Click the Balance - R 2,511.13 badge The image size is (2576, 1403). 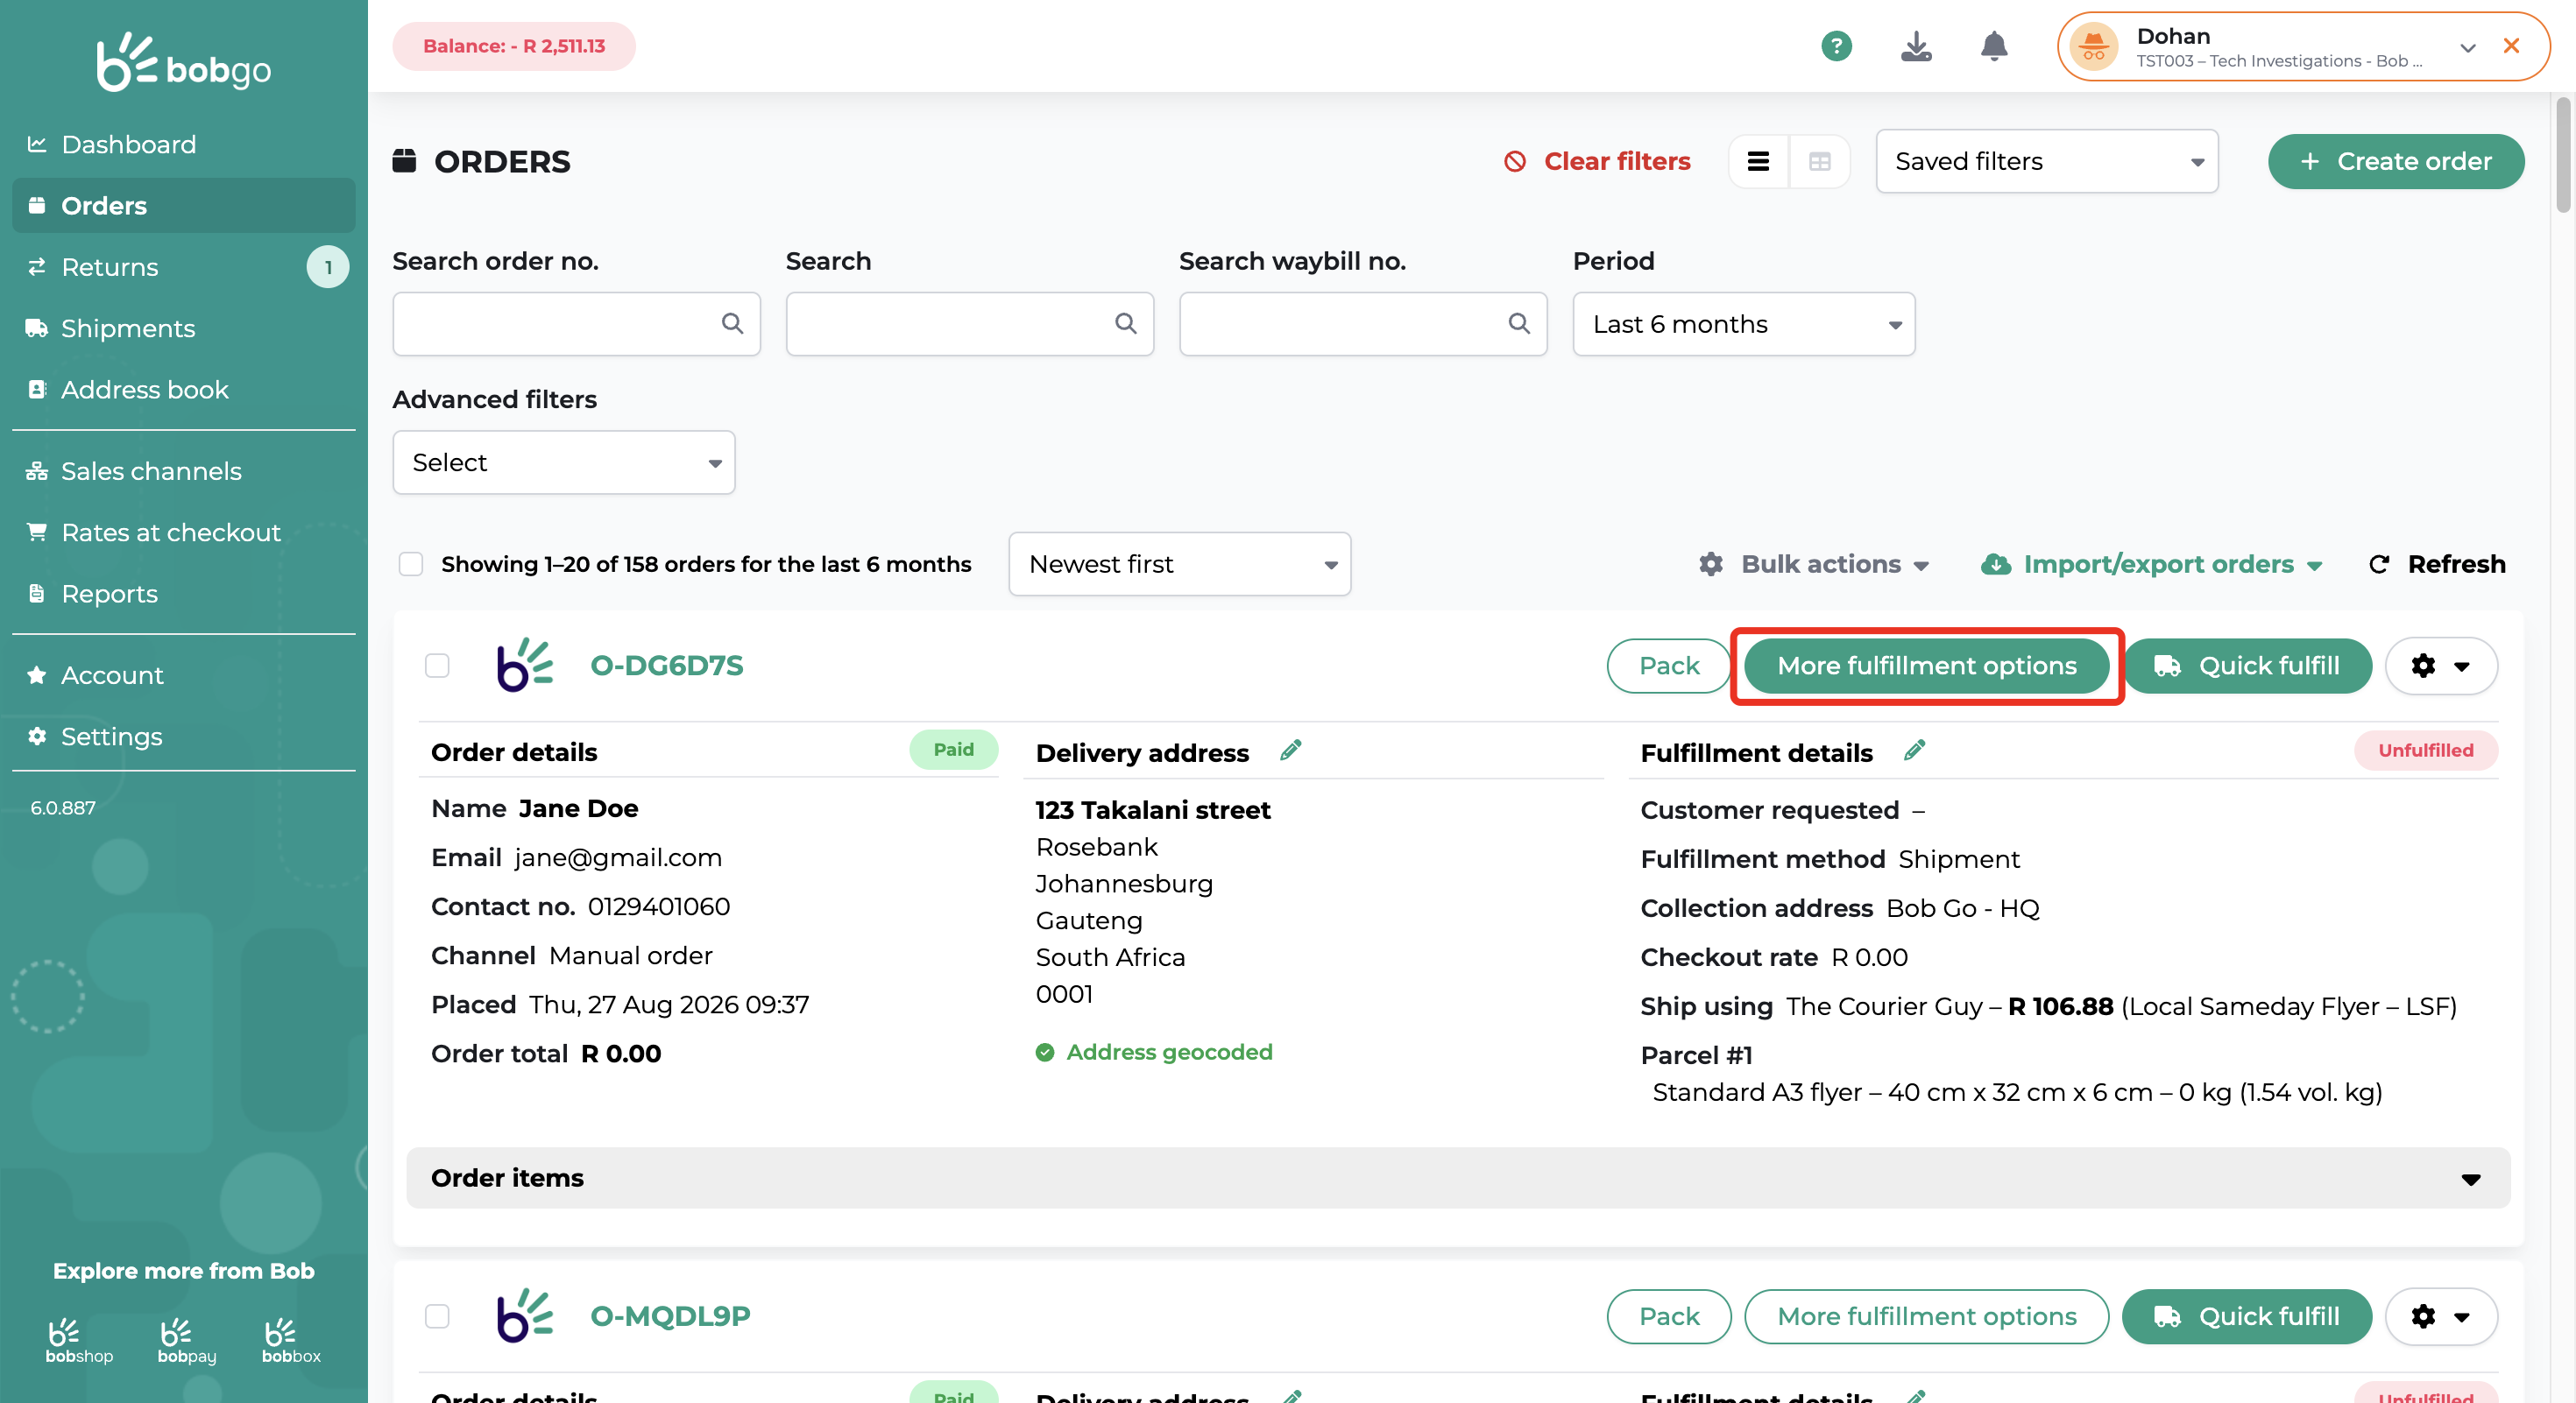pos(514,46)
